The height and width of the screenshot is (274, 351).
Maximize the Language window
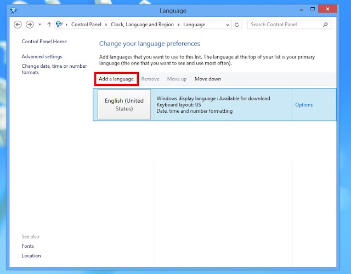(313, 9)
